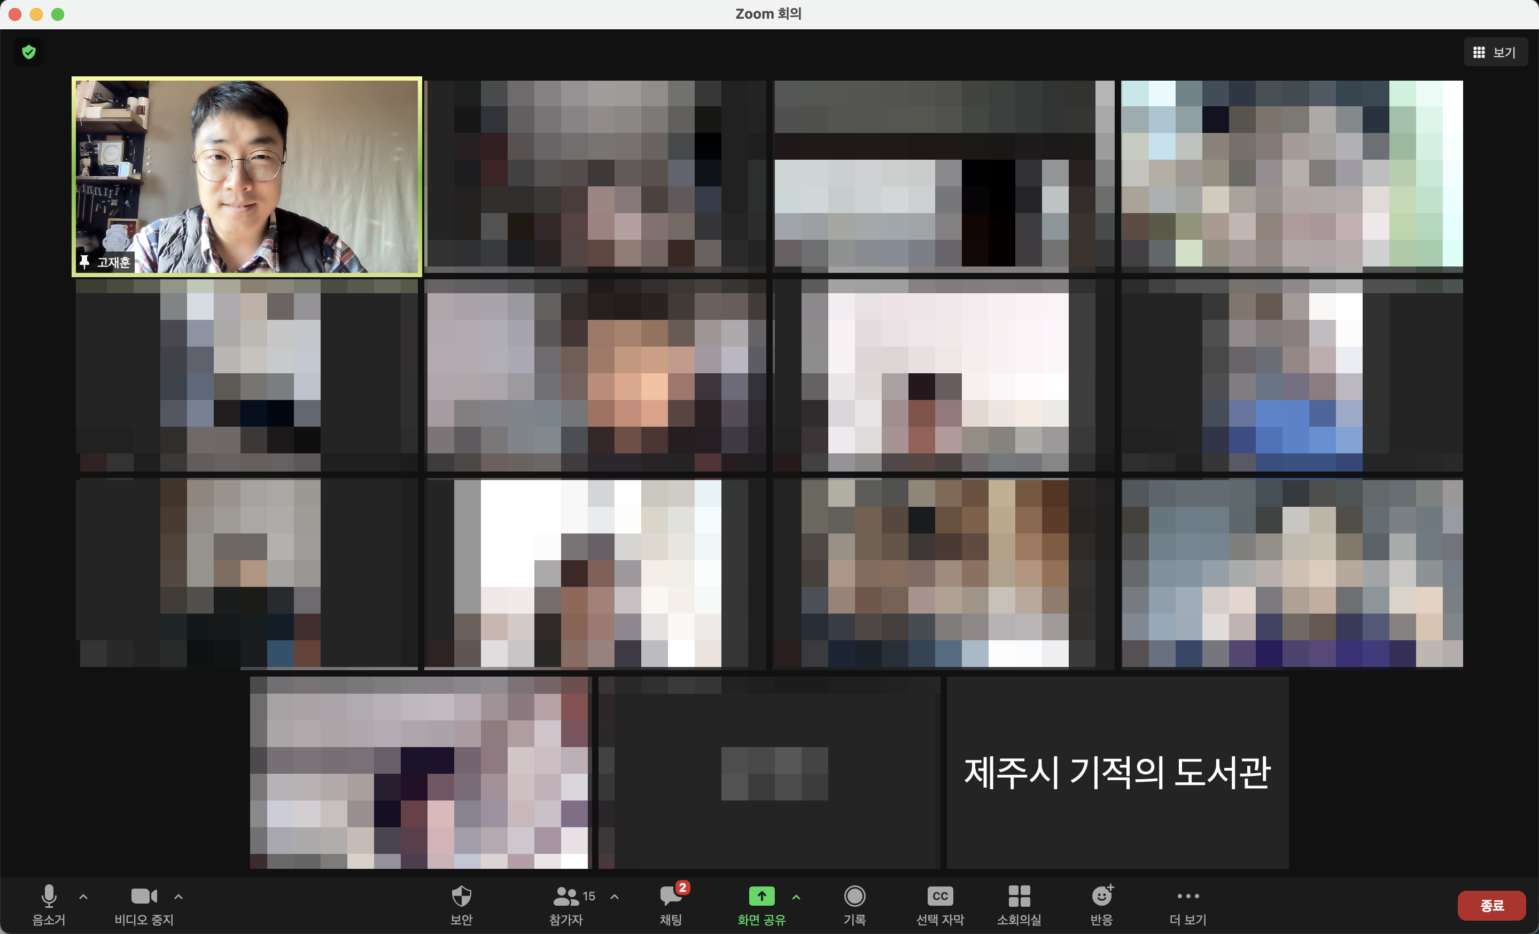Click the green encryption shield icon

(29, 52)
